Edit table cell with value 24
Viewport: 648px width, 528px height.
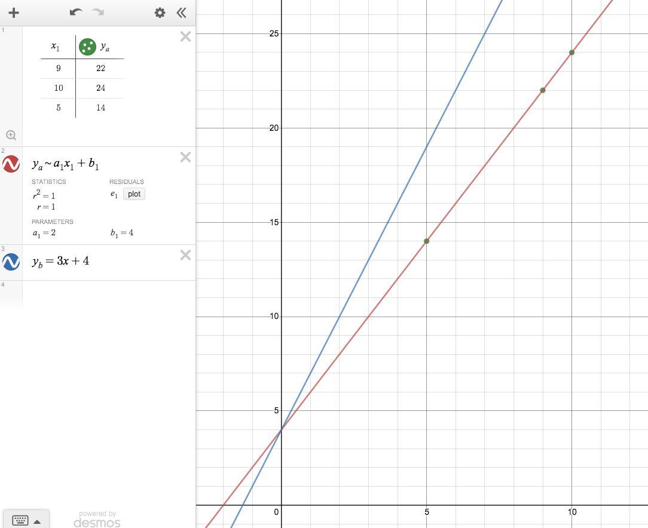[100, 88]
